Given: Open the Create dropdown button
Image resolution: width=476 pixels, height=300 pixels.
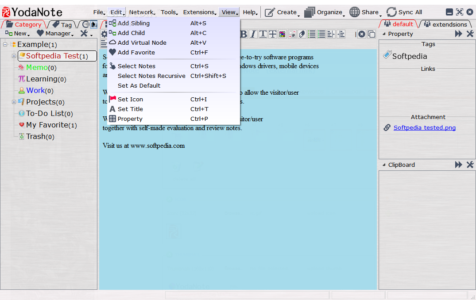Looking at the screenshot, I should point(282,12).
